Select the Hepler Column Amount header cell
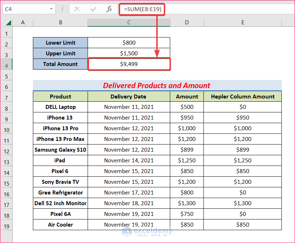Image resolution: width=295 pixels, height=243 pixels. [242, 96]
